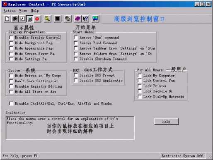Click the Windows logo toolbar icon
Viewport: 213px width, 160px height.
15,19
